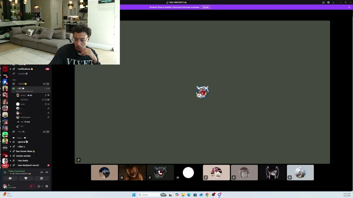Open the notifications channel
The width and height of the screenshot is (353, 198).
pos(30,69)
